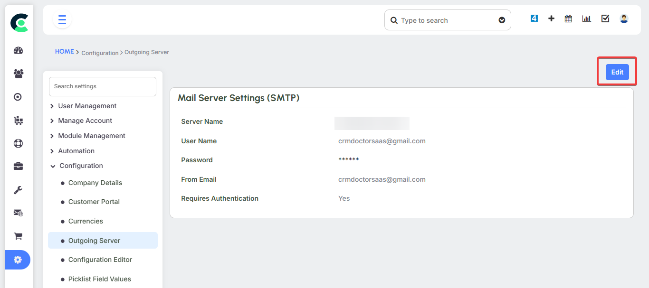649x288 pixels.
Task: Expand the User Management section
Action: [87, 105]
